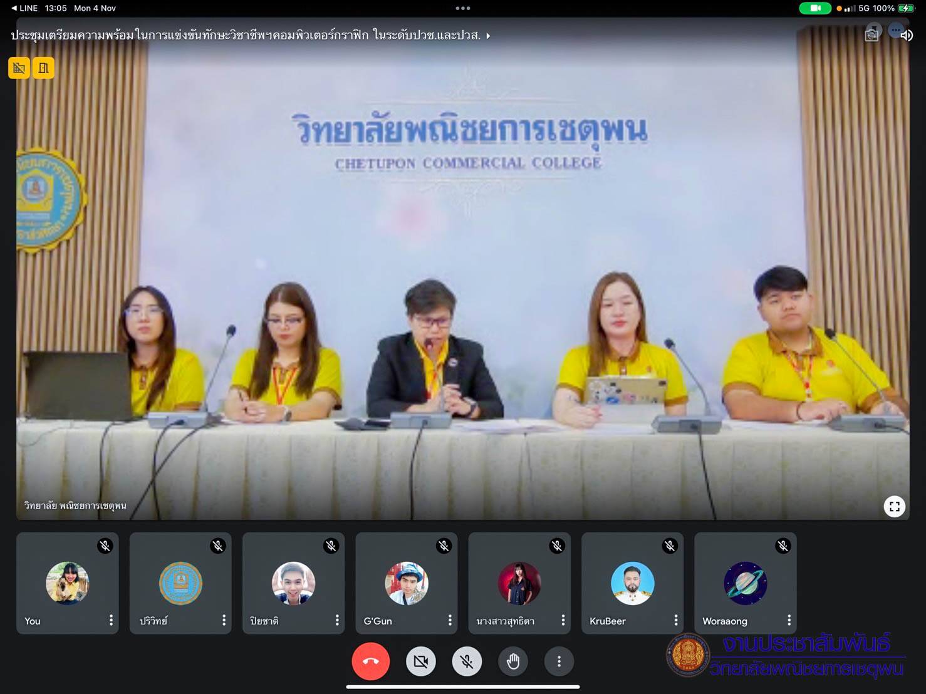The width and height of the screenshot is (926, 694).
Task: Select your own avatar in You tile
Action: click(68, 583)
